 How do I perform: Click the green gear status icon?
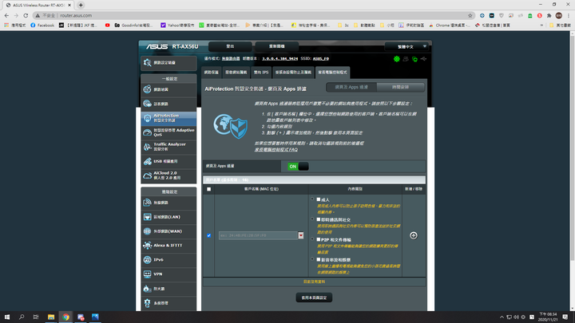pyautogui.click(x=397, y=58)
